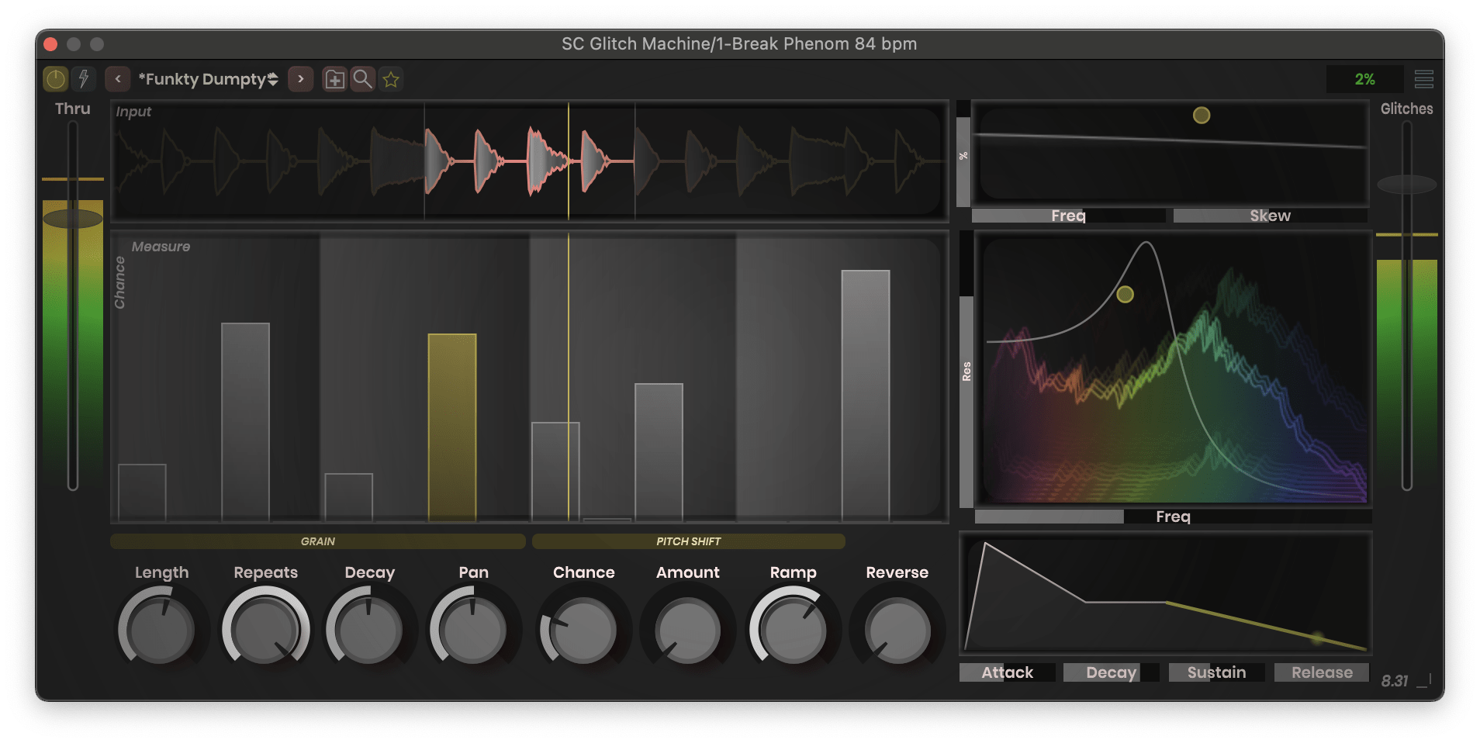Screen dimensions: 1480x743
Task: Click the lightning bolt icon
Action: tap(83, 79)
